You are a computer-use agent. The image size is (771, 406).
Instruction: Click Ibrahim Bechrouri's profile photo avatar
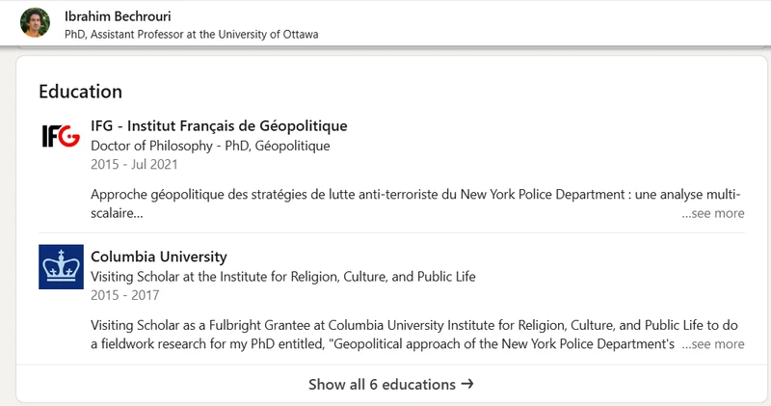point(35,23)
